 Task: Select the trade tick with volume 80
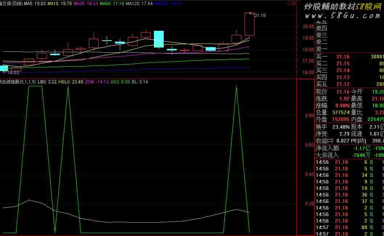click(x=349, y=227)
